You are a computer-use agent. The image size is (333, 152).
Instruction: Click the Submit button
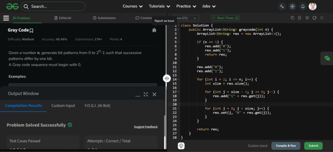[313, 146]
